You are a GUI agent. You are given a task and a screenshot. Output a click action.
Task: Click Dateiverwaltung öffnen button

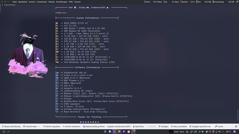tap(94, 126)
